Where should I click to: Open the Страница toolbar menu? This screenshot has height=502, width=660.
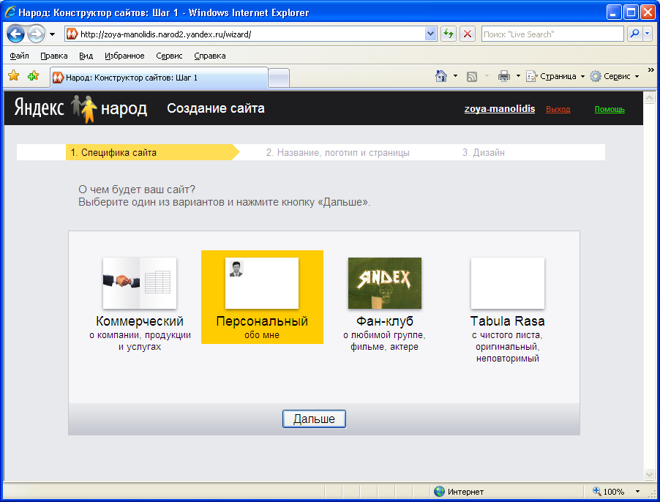(555, 76)
